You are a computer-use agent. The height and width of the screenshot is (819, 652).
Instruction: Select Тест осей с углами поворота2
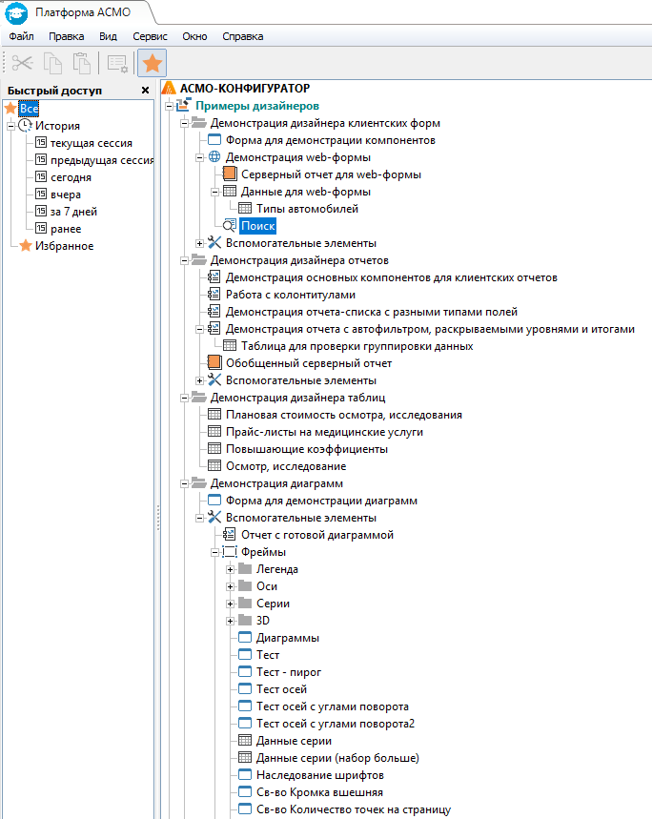pos(336,724)
